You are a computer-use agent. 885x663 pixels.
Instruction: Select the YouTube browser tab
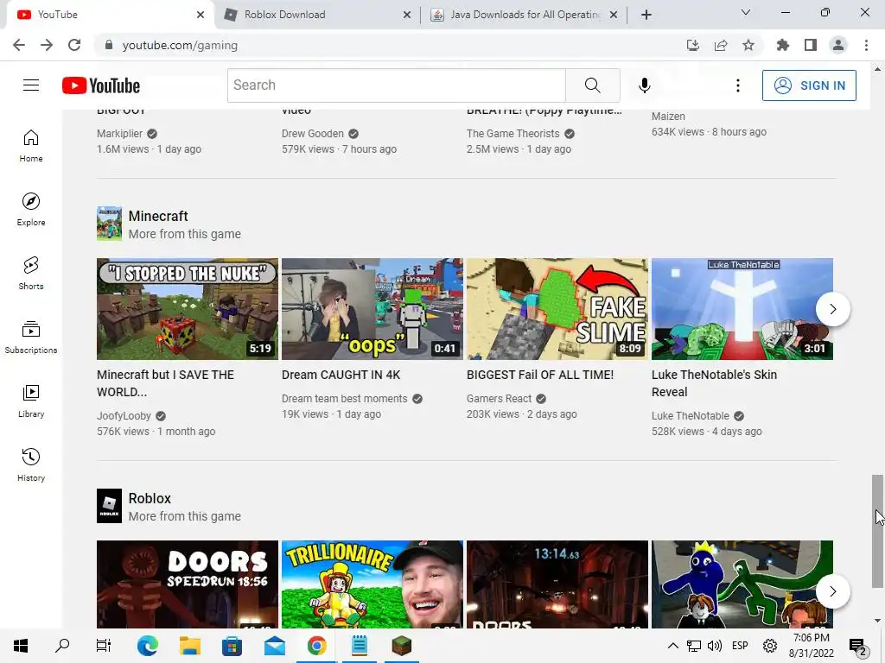point(109,15)
